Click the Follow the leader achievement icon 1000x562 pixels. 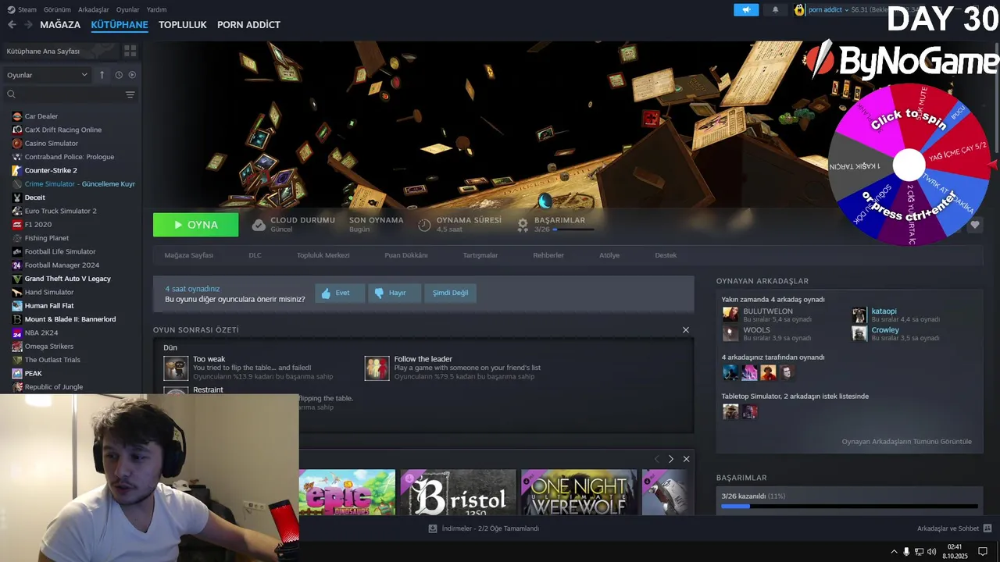pyautogui.click(x=377, y=368)
